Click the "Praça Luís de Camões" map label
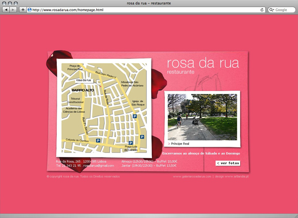This screenshot has width=298, height=218. click(x=131, y=148)
